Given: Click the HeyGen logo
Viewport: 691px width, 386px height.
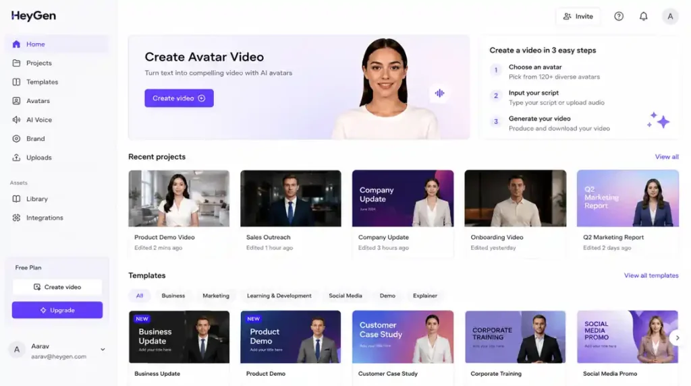Looking at the screenshot, I should coord(34,16).
